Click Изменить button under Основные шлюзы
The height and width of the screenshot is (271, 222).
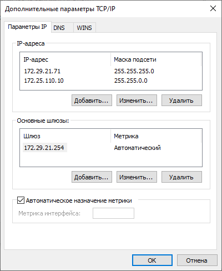click(137, 177)
